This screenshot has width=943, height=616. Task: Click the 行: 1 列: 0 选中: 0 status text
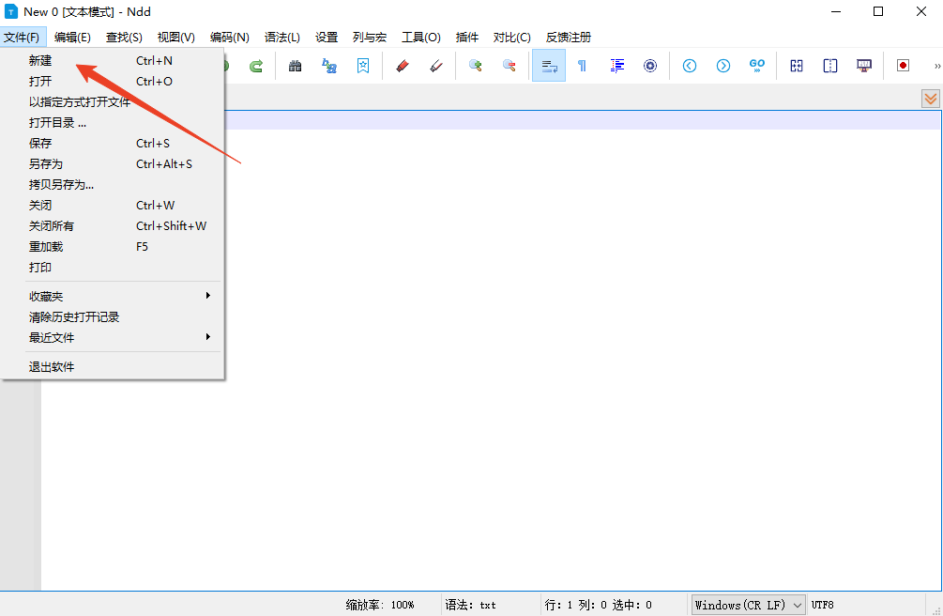click(x=599, y=605)
